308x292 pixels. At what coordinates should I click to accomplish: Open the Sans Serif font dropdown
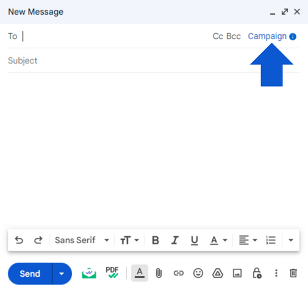point(82,240)
